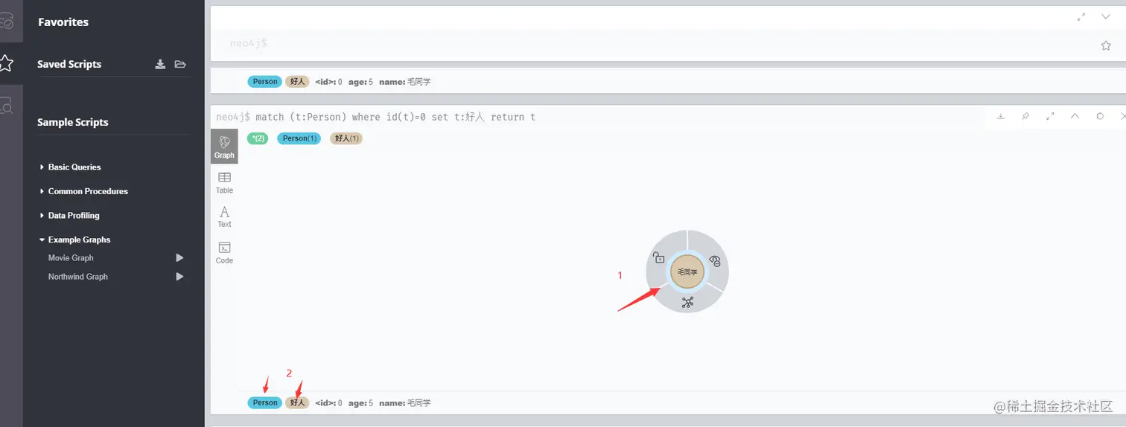Viewport: 1126px width, 427px height.
Task: Click the executed match query text
Action: point(395,118)
